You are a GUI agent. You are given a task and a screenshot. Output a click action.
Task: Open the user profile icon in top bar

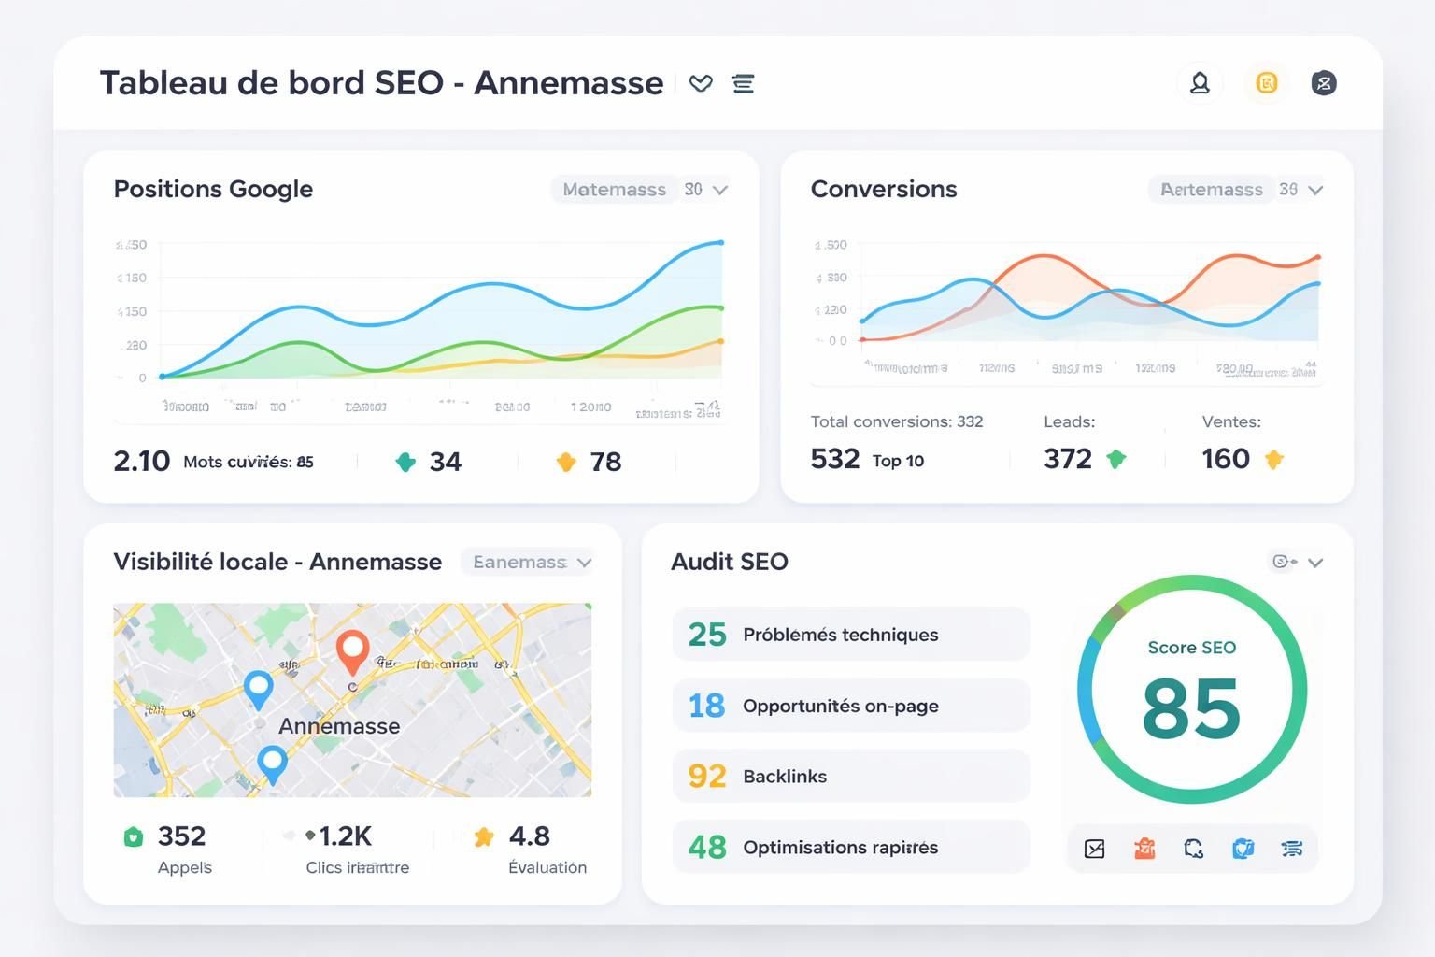(1200, 83)
